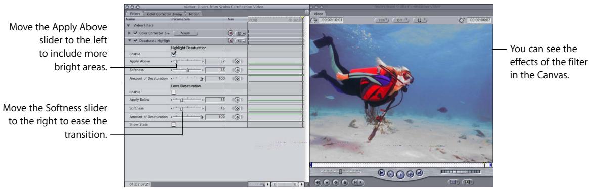Disable the Desaturate Highlights filter checkbox
This screenshot has width=589, height=189.
coord(135,40)
